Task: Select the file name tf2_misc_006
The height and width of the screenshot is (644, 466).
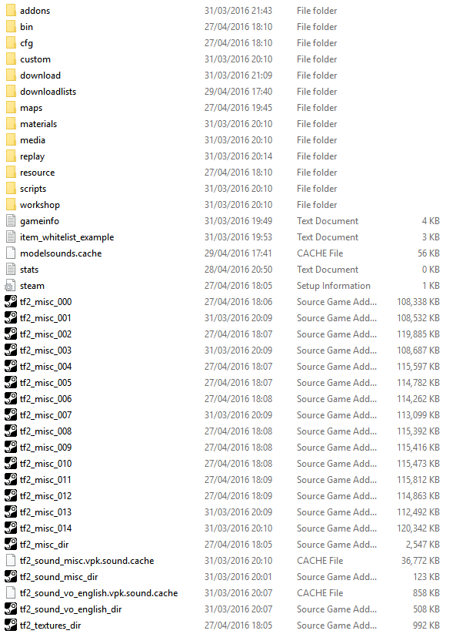Action: [x=46, y=399]
